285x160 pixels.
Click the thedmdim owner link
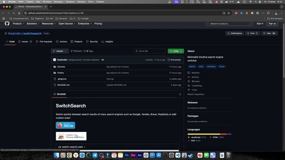[x=15, y=34]
